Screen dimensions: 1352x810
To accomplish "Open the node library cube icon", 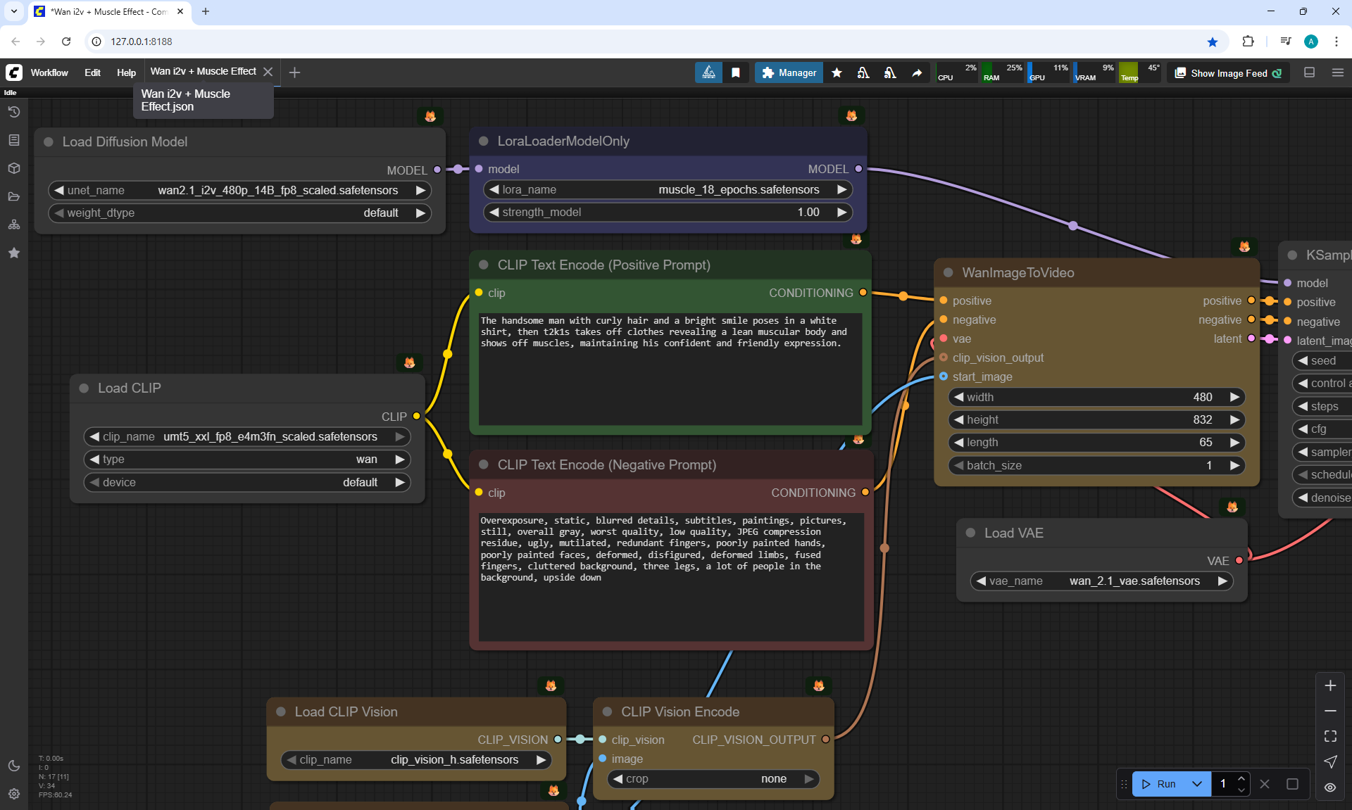I will [x=14, y=168].
